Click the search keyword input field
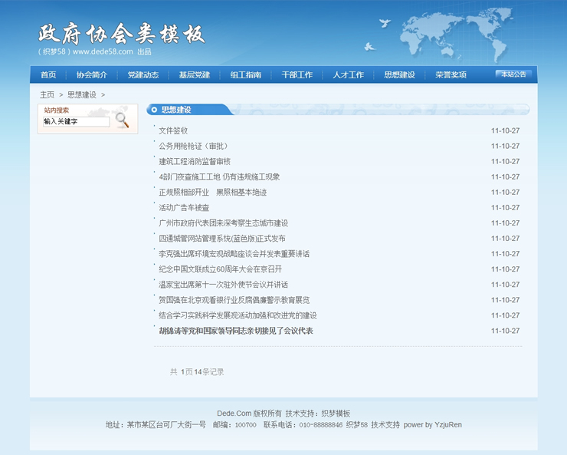567x455 pixels. 76,121
